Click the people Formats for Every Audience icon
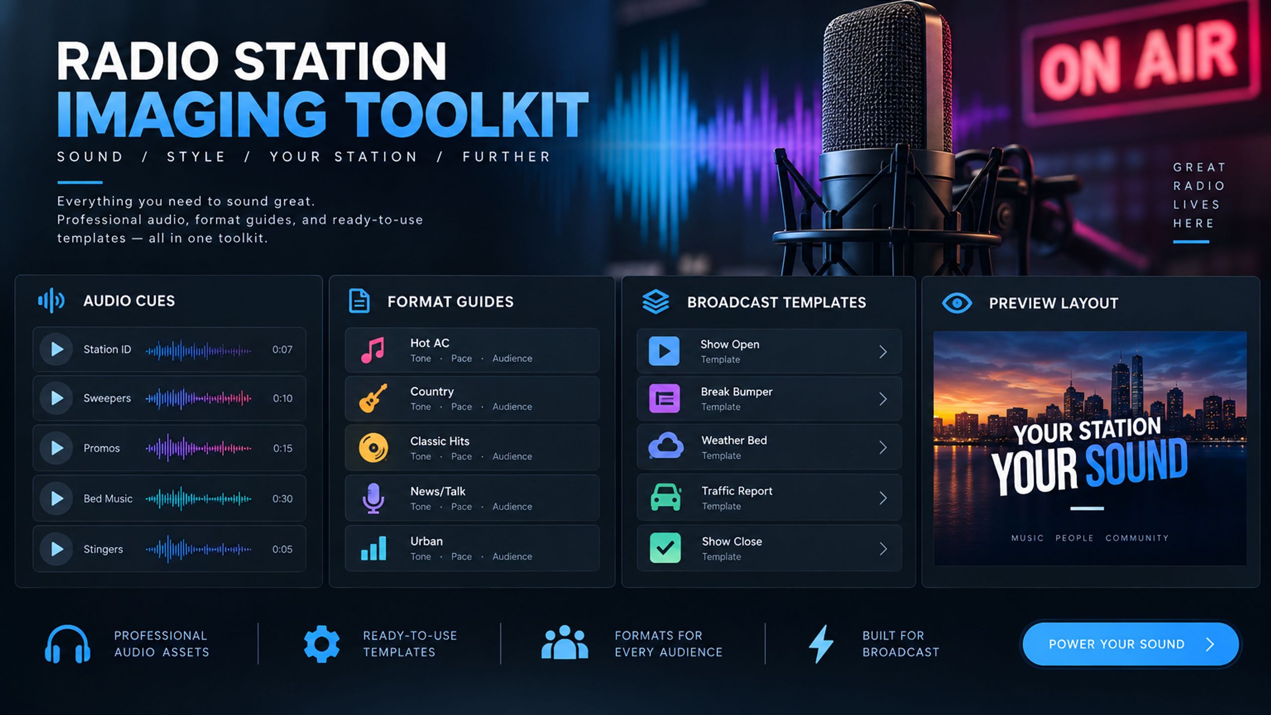 (x=565, y=642)
